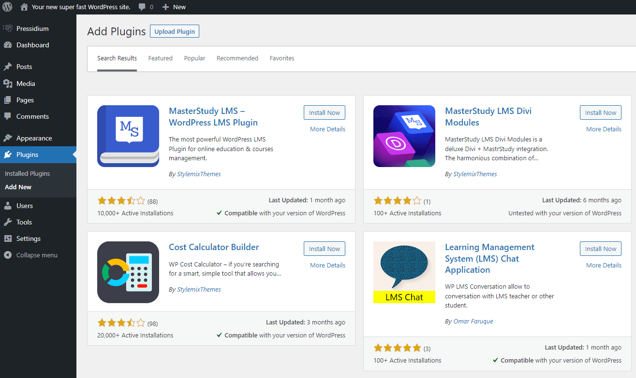The height and width of the screenshot is (378, 636).
Task: Click the home icon in admin bar
Action: click(24, 7)
